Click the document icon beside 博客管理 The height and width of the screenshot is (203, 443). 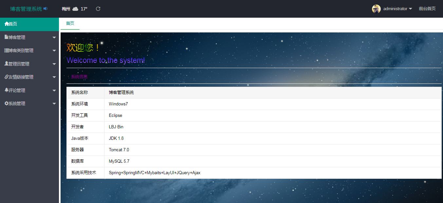tap(6, 37)
